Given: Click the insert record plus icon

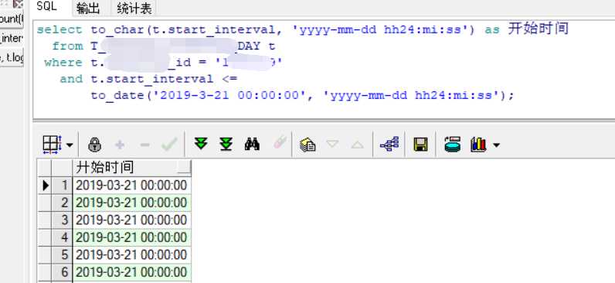Looking at the screenshot, I should coord(120,145).
